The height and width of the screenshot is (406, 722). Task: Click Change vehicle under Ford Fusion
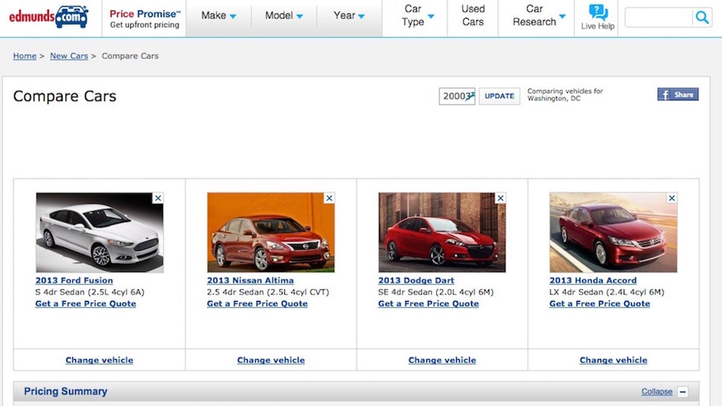click(x=99, y=360)
